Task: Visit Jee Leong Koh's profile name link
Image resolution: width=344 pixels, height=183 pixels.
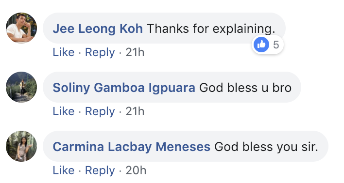Action: pos(98,29)
